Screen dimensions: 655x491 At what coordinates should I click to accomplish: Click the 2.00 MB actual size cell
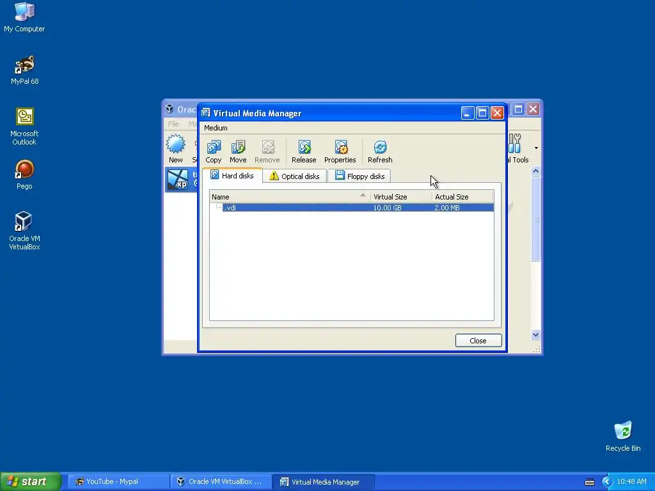pos(447,208)
